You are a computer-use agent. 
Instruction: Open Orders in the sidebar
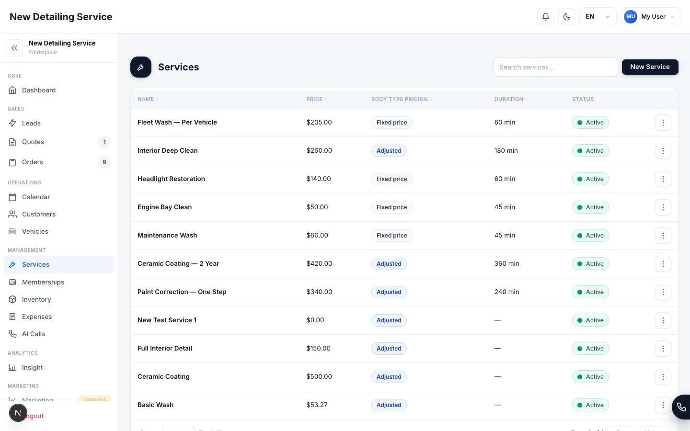tap(59, 162)
